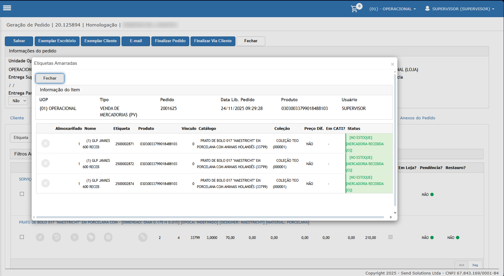Toggle the small gray checkbox next to 210,00
504x276 pixels.
click(390, 237)
